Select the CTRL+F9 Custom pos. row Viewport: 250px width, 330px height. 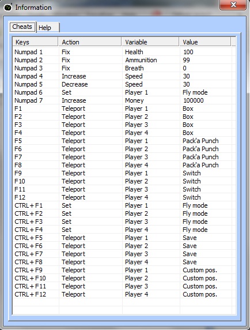pyautogui.click(x=124, y=270)
